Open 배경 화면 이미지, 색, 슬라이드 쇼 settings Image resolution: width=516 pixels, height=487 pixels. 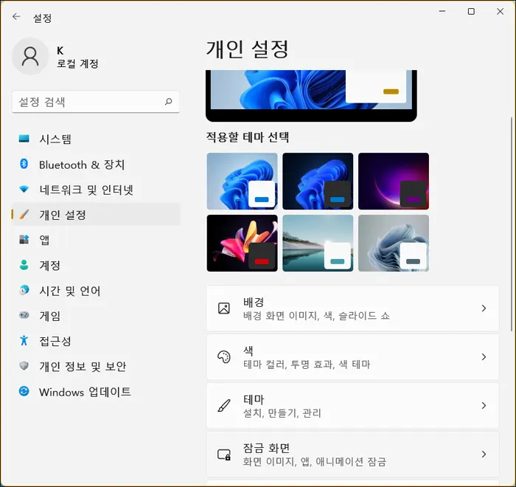click(352, 308)
